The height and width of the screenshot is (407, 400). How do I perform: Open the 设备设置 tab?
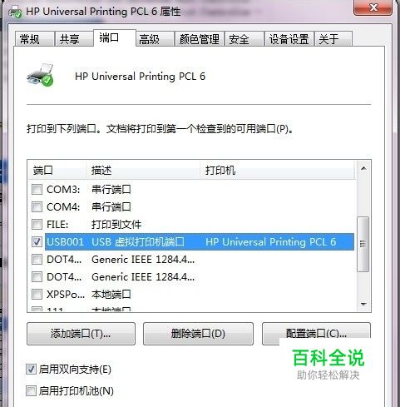(289, 39)
